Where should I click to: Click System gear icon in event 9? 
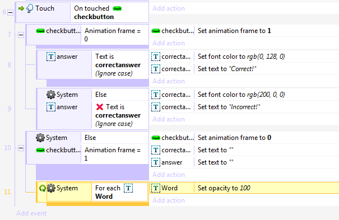tap(51, 95)
